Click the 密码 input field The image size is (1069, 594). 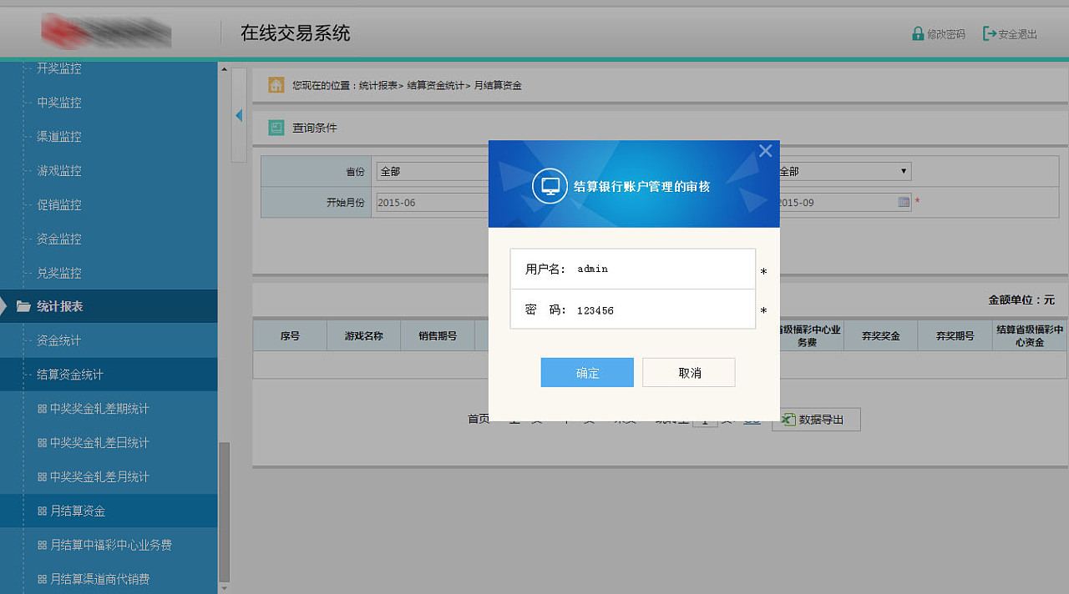(660, 310)
